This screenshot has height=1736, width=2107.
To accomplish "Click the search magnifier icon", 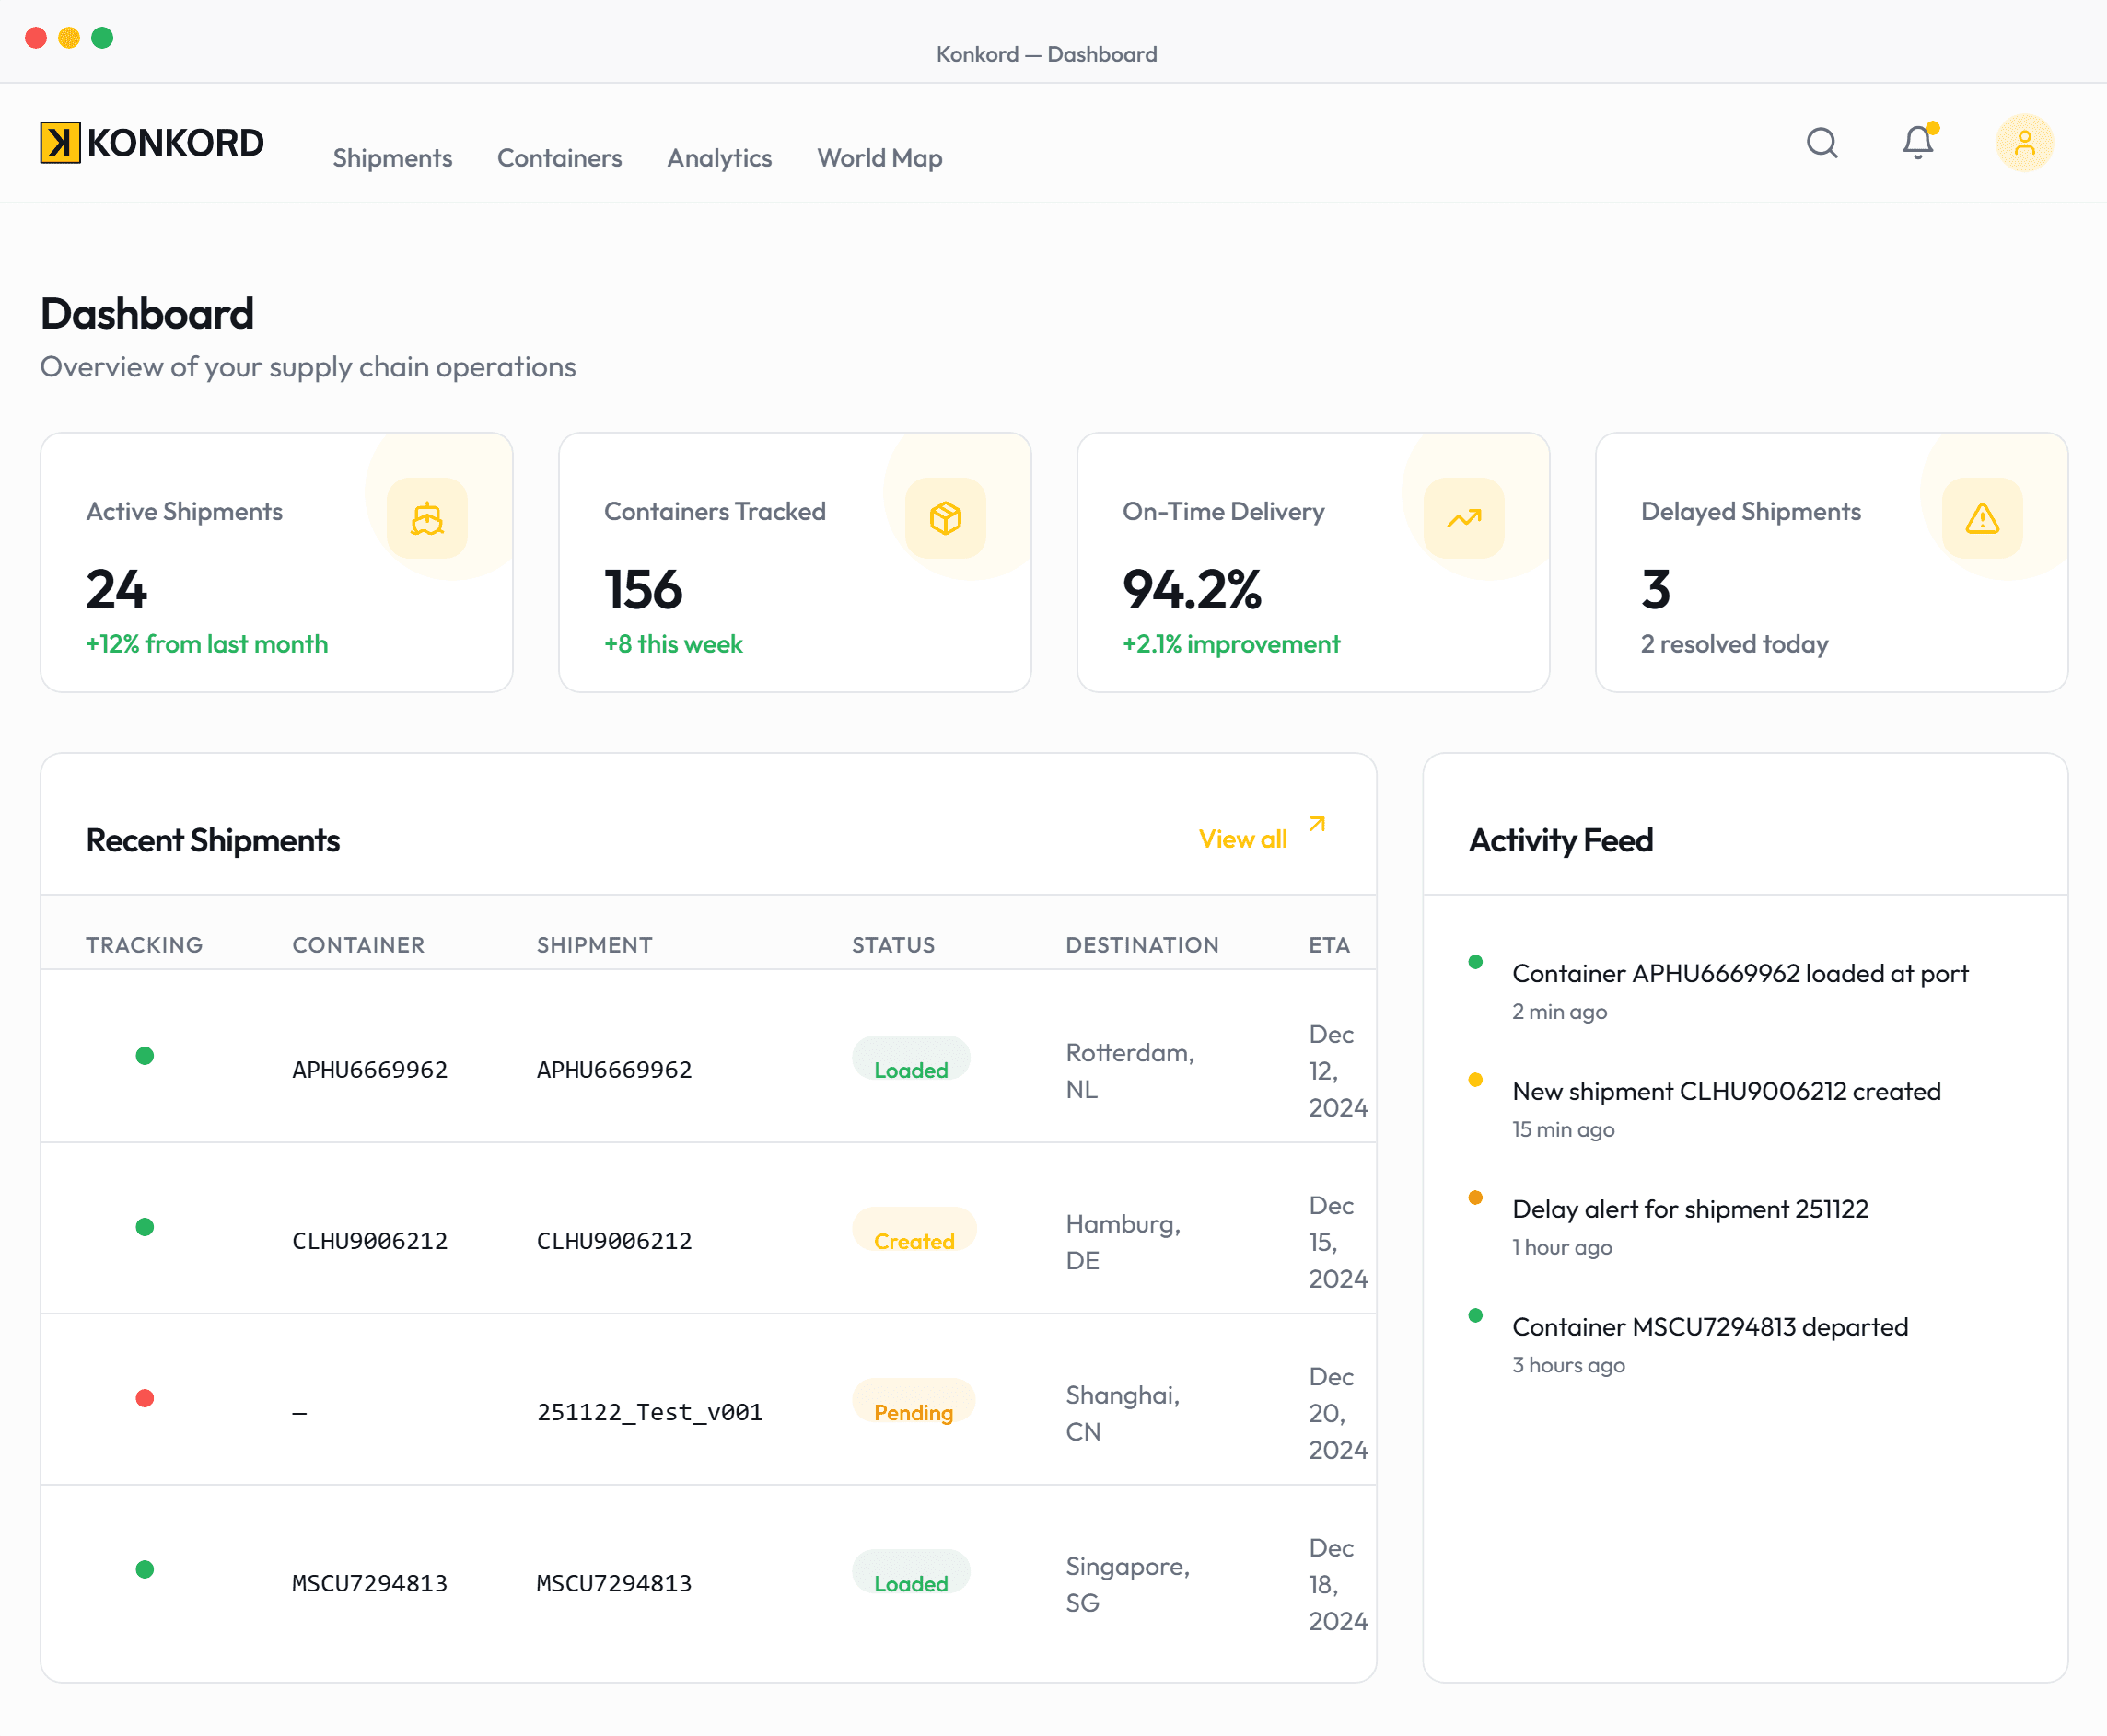I will pos(1822,143).
